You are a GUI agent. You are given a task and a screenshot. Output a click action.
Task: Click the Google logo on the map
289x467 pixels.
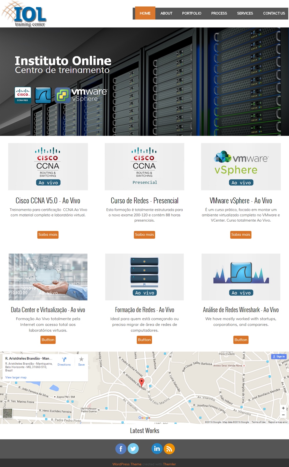(144, 418)
